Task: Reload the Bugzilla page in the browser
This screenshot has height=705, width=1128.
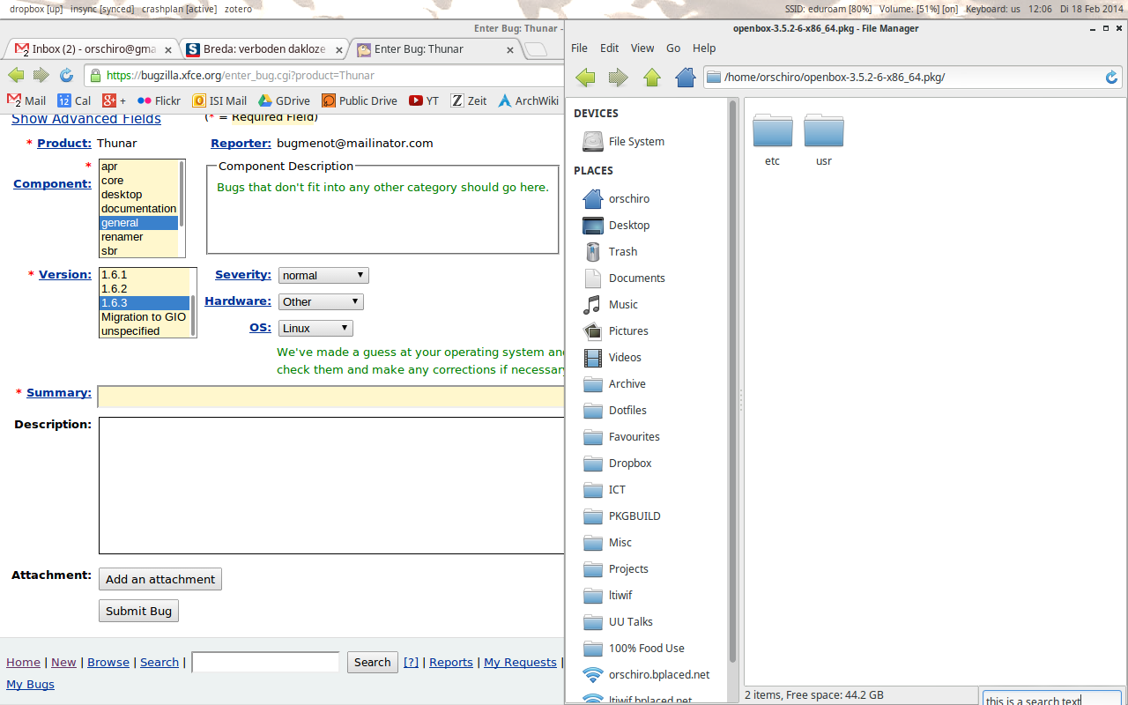Action: 66,76
